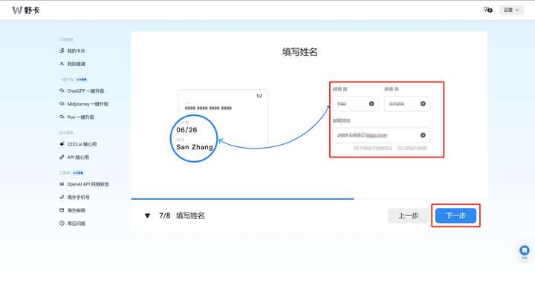Select Midjourney one-click upgrade item
The image size is (535, 283).
[x=83, y=104]
